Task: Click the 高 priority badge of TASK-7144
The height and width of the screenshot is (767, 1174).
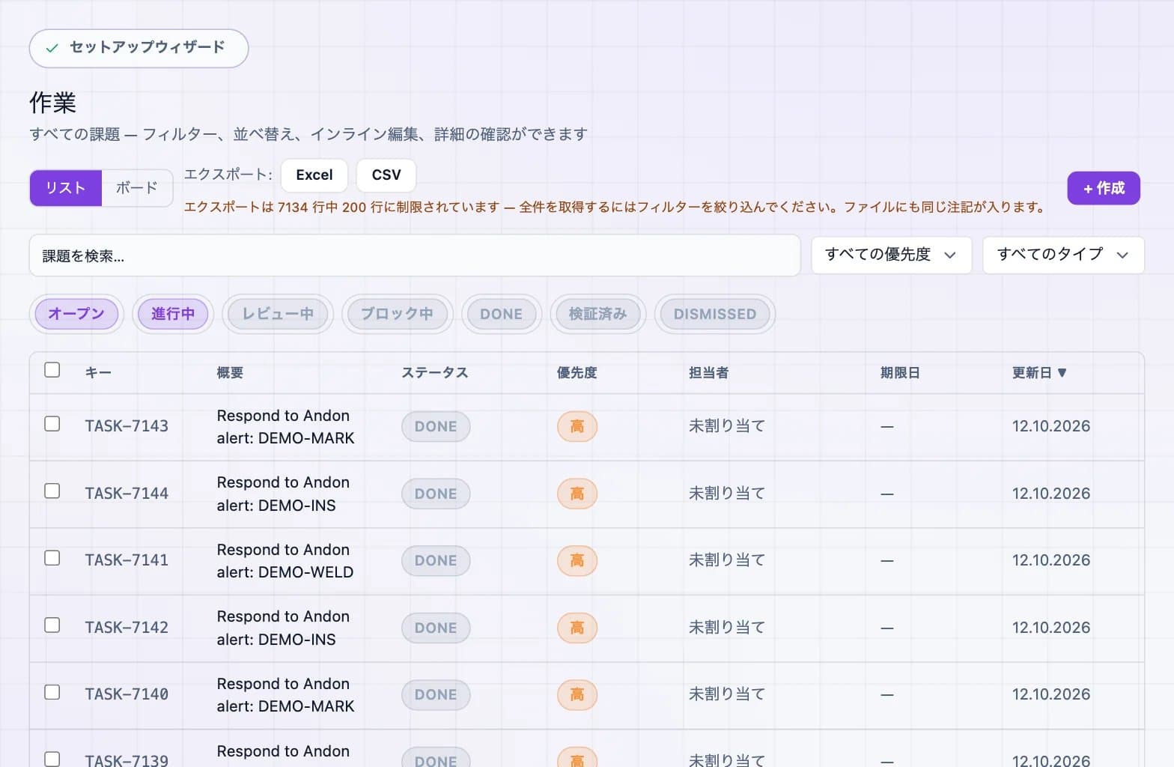Action: (x=577, y=494)
